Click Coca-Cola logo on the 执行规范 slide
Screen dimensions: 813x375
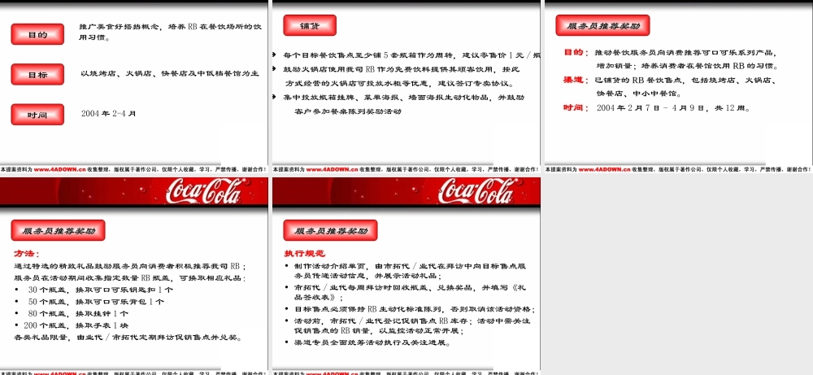coord(478,191)
